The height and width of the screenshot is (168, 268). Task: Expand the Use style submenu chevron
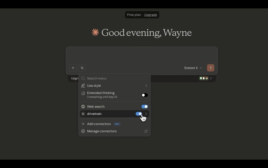146,86
